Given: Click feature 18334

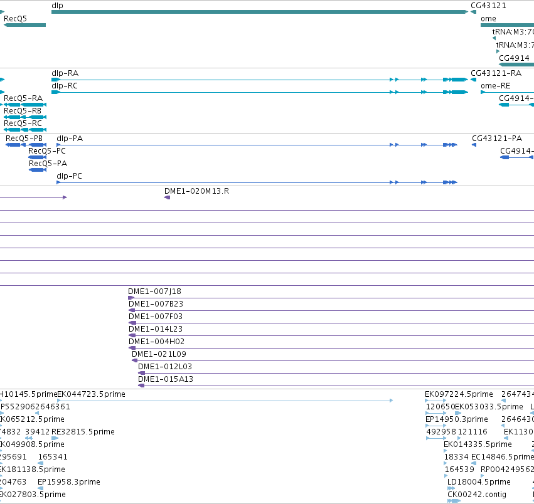Looking at the screenshot, I should coord(446,463).
